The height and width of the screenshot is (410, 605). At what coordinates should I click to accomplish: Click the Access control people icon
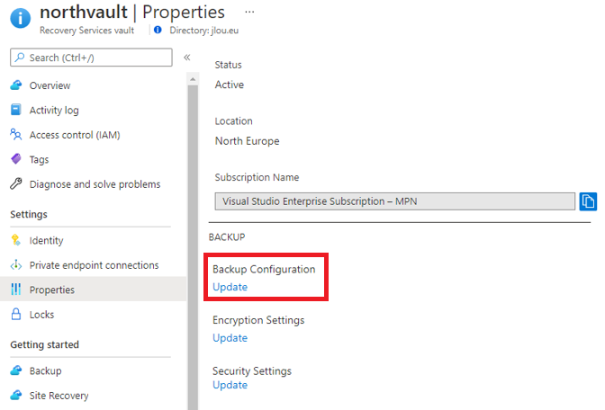pos(16,135)
